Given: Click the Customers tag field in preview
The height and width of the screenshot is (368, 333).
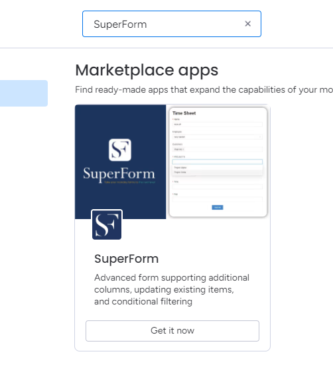Looking at the screenshot, I should 218,150.
